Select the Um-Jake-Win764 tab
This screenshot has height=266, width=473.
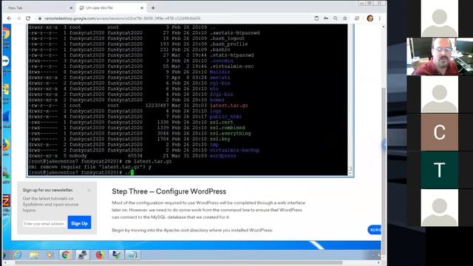111,8
